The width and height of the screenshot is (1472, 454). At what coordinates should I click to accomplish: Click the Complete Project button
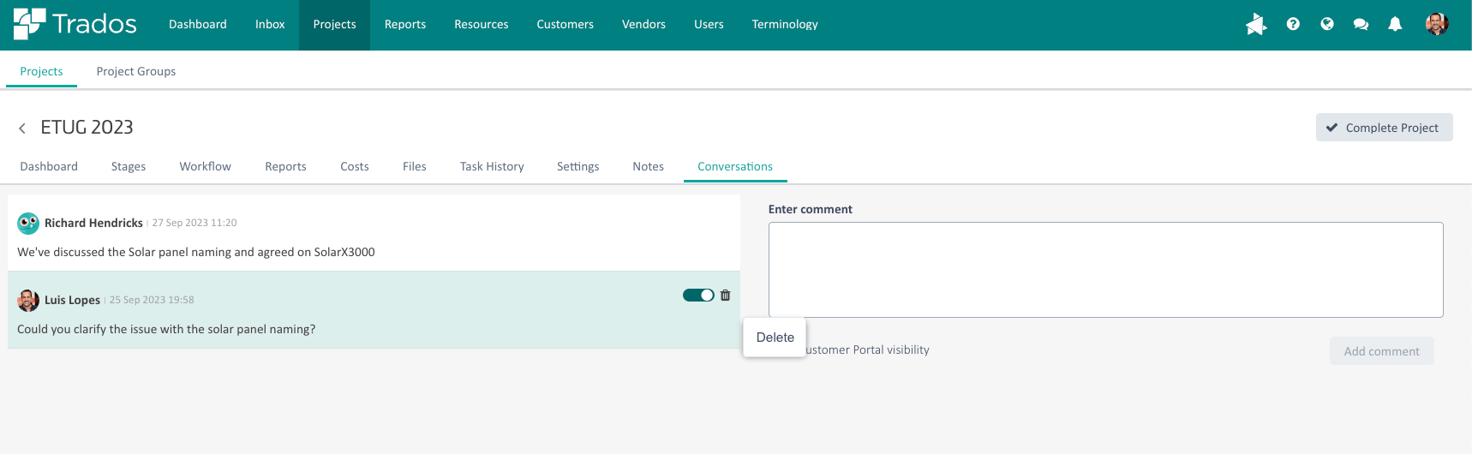(1384, 128)
